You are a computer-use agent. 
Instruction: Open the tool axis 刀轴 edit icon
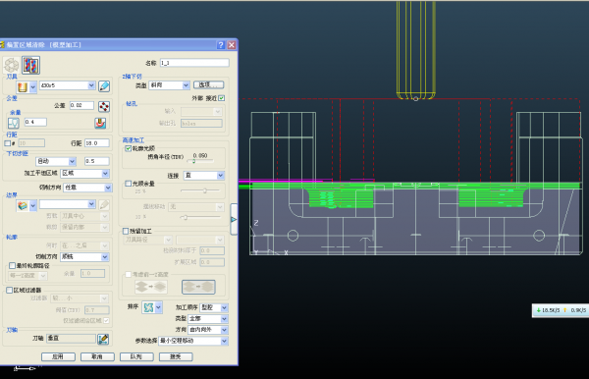point(103,339)
